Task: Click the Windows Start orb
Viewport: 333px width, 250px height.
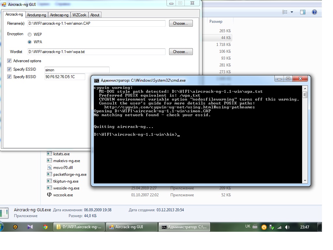Action: pyautogui.click(x=1, y=227)
